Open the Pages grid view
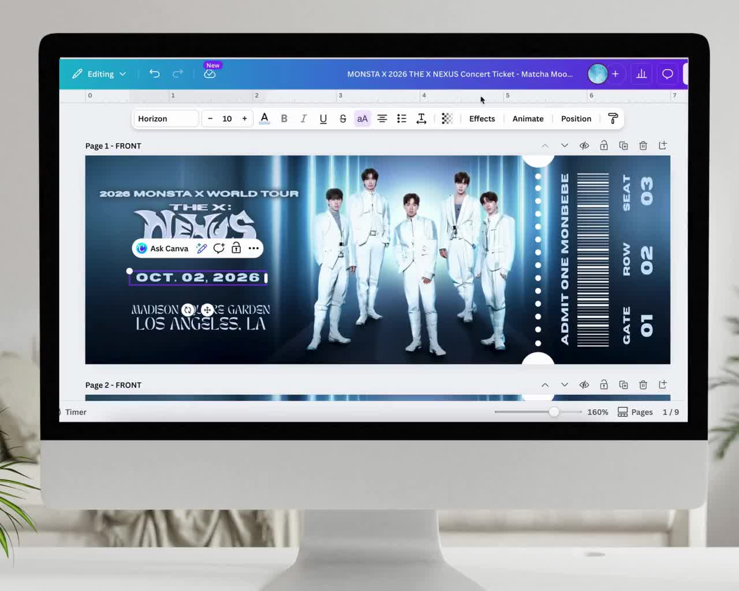This screenshot has height=591, width=739. [x=635, y=412]
